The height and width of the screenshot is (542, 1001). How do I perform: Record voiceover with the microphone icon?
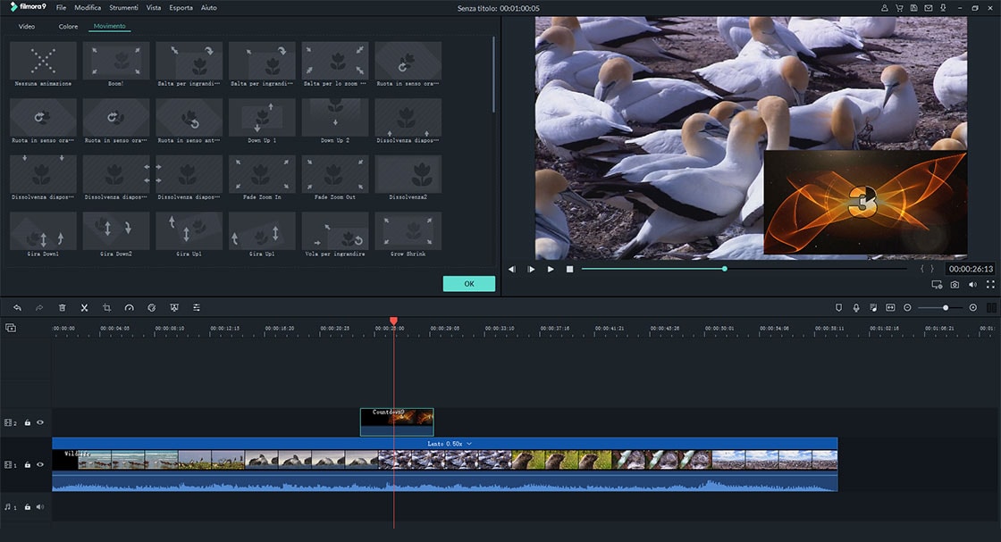coord(856,308)
